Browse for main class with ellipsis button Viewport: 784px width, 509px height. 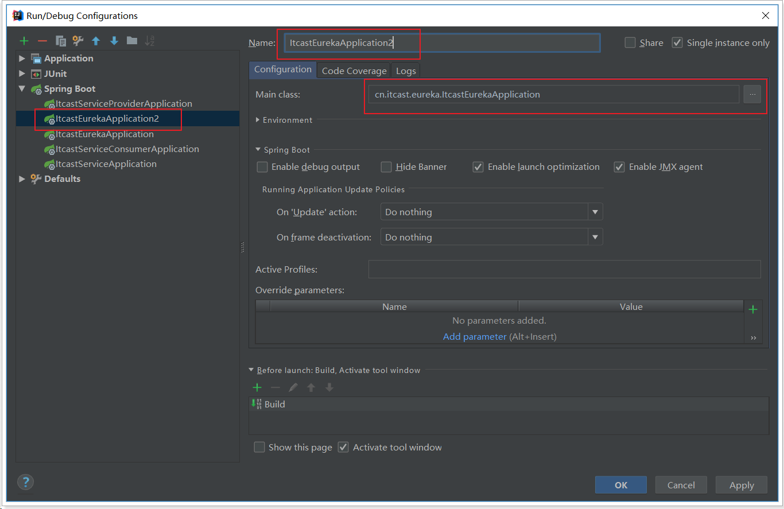(x=752, y=95)
